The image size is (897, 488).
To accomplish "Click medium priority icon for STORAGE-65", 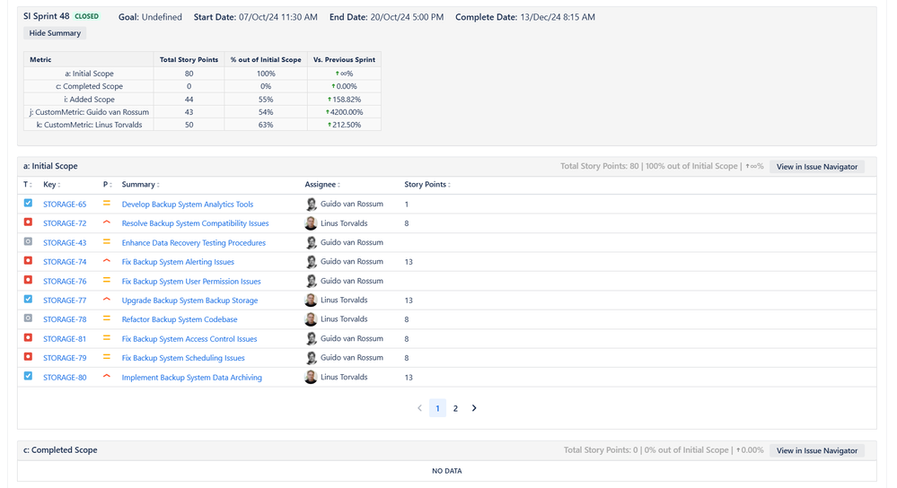I will click(107, 203).
